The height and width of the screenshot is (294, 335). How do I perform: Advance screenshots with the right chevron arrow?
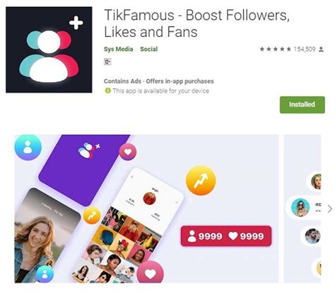(330, 208)
